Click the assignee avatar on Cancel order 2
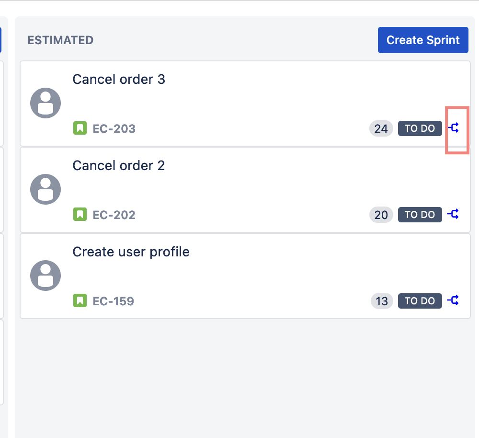This screenshot has height=438, width=479. coord(46,189)
